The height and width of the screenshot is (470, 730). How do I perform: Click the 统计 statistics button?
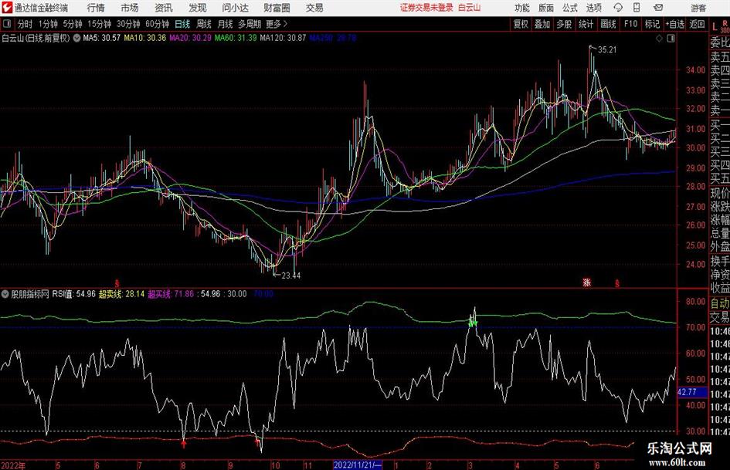tap(586, 24)
